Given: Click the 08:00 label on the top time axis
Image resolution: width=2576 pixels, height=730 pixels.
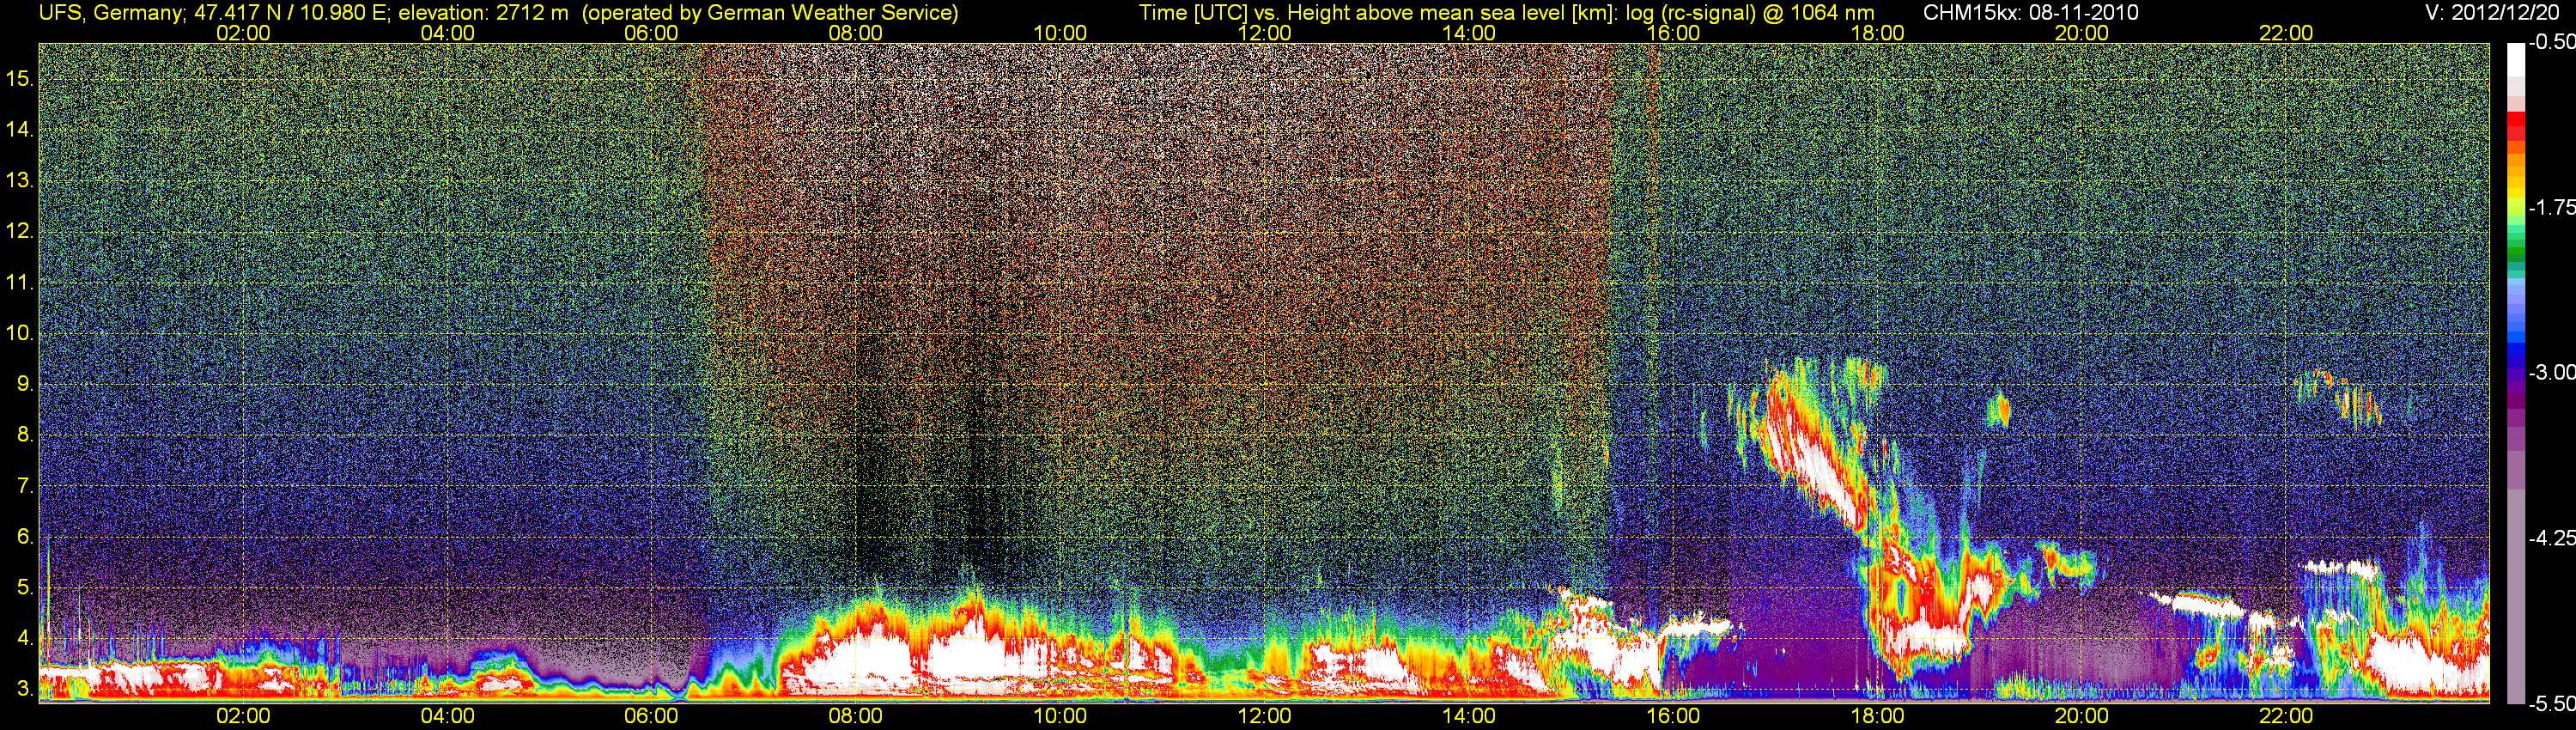Looking at the screenshot, I should (856, 32).
